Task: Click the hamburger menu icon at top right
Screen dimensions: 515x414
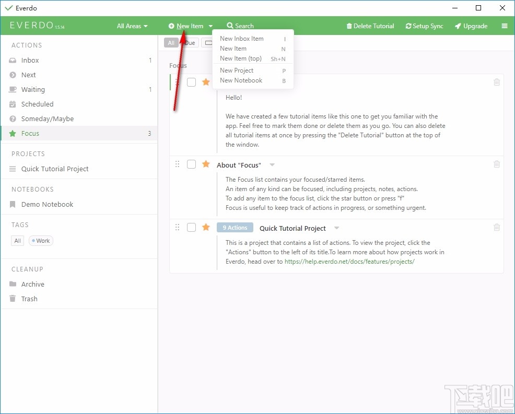Action: click(505, 26)
